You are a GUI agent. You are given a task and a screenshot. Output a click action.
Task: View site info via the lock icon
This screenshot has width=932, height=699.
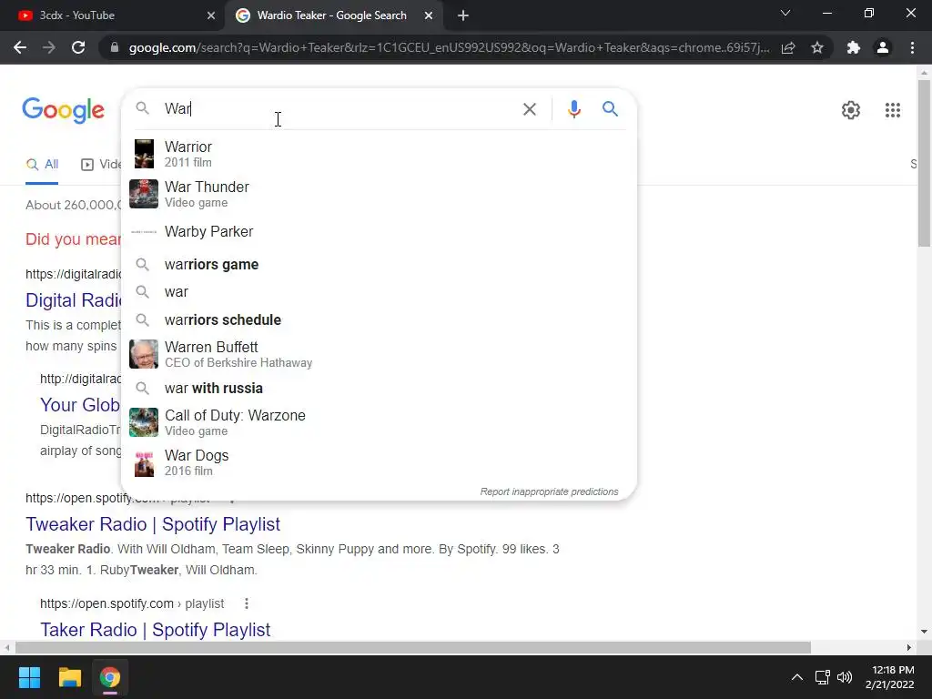click(x=115, y=47)
